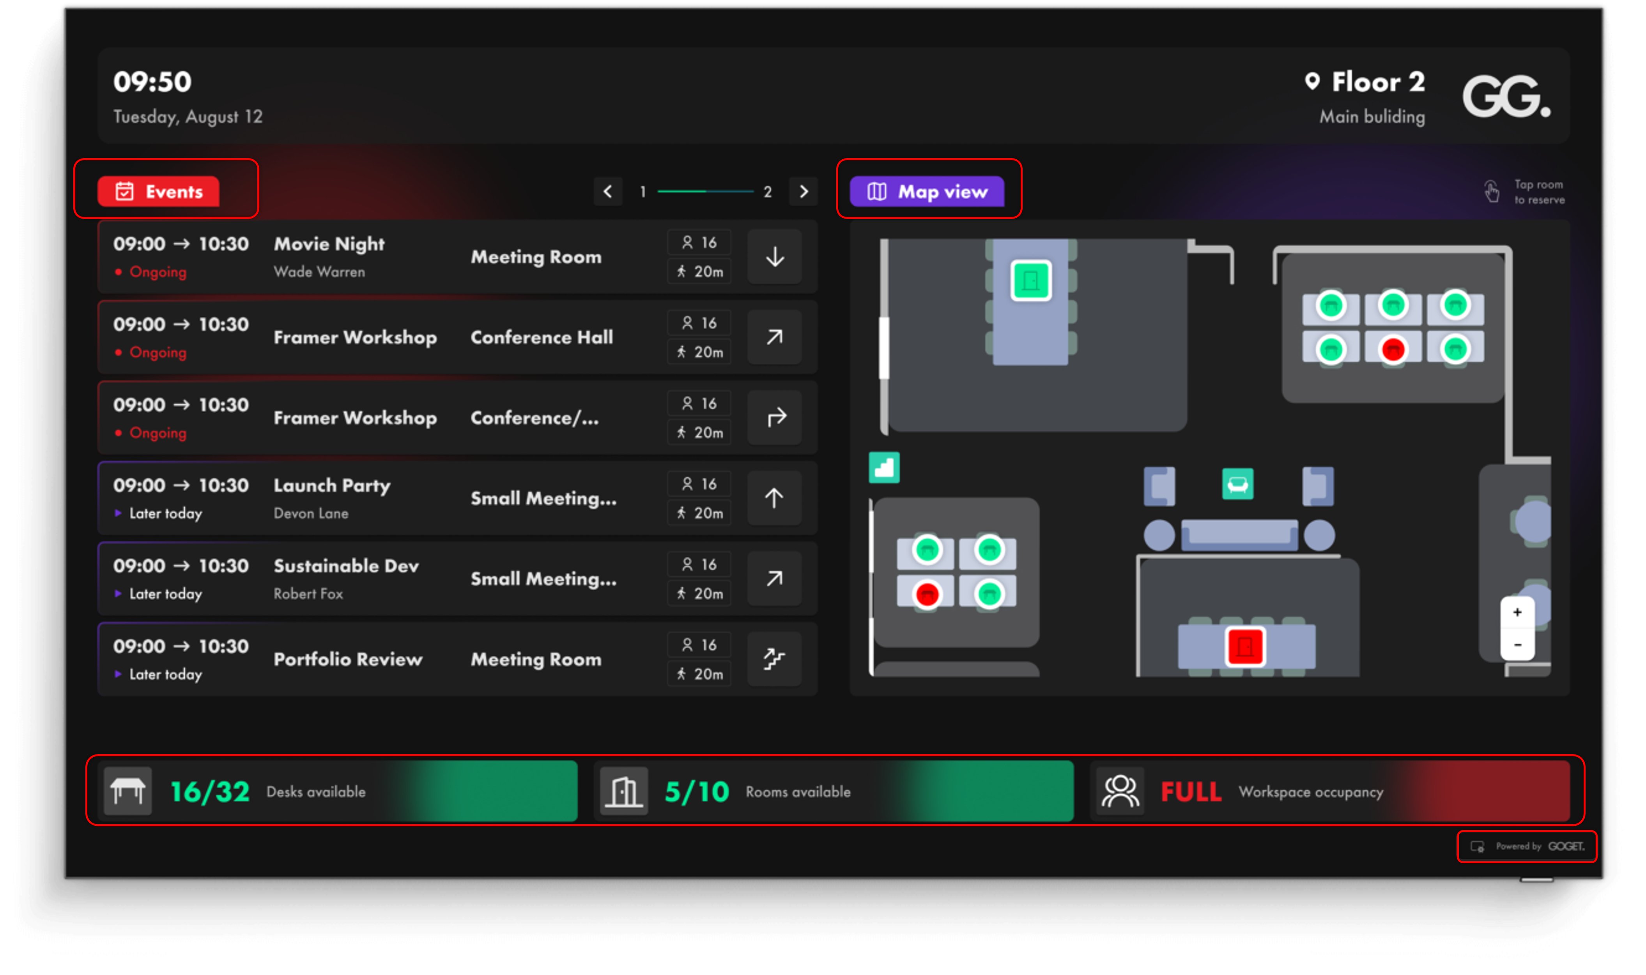This screenshot has height=975, width=1646.
Task: Click the 5/10 Rooms available card
Action: [x=834, y=792]
